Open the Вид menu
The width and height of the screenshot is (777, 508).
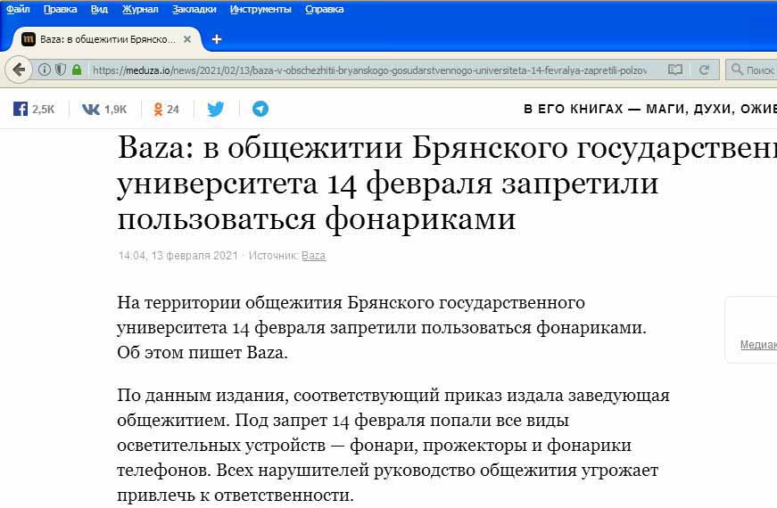click(99, 9)
